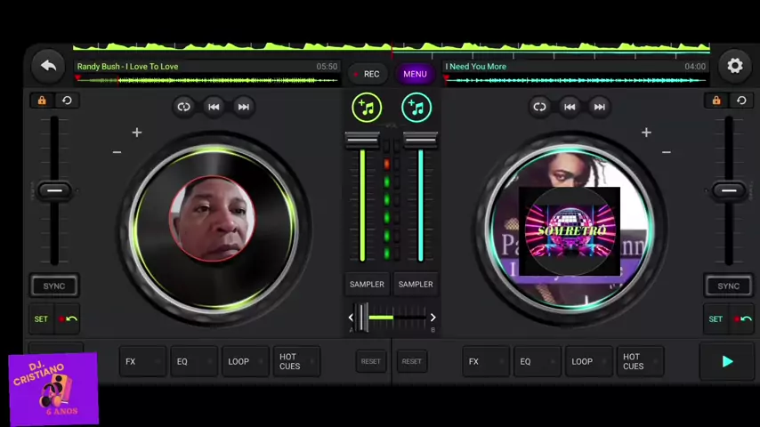
Task: Toggle SYNC on the left deck
Action: coord(54,286)
